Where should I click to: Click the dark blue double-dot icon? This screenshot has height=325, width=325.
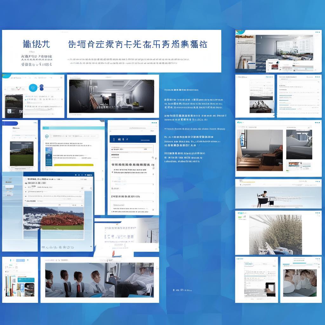(41, 88)
